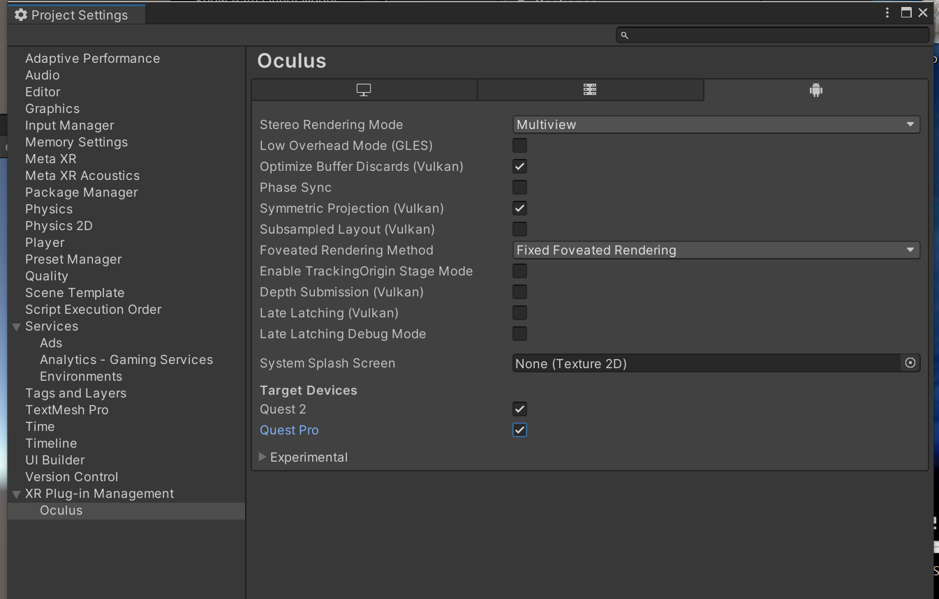The height and width of the screenshot is (599, 939).
Task: Open the Time settings category
Action: [x=40, y=427]
